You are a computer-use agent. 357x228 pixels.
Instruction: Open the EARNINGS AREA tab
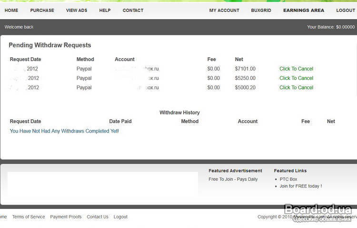pos(303,10)
